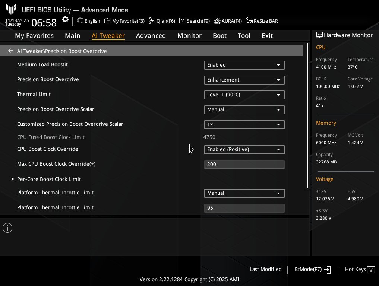Open the Precision Boost Overdrive Enhancement dropdown
Viewport: 379px width, 286px height.
(244, 80)
